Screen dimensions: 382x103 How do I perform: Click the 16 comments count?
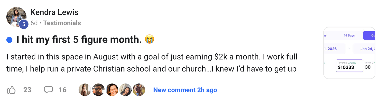[62, 90]
